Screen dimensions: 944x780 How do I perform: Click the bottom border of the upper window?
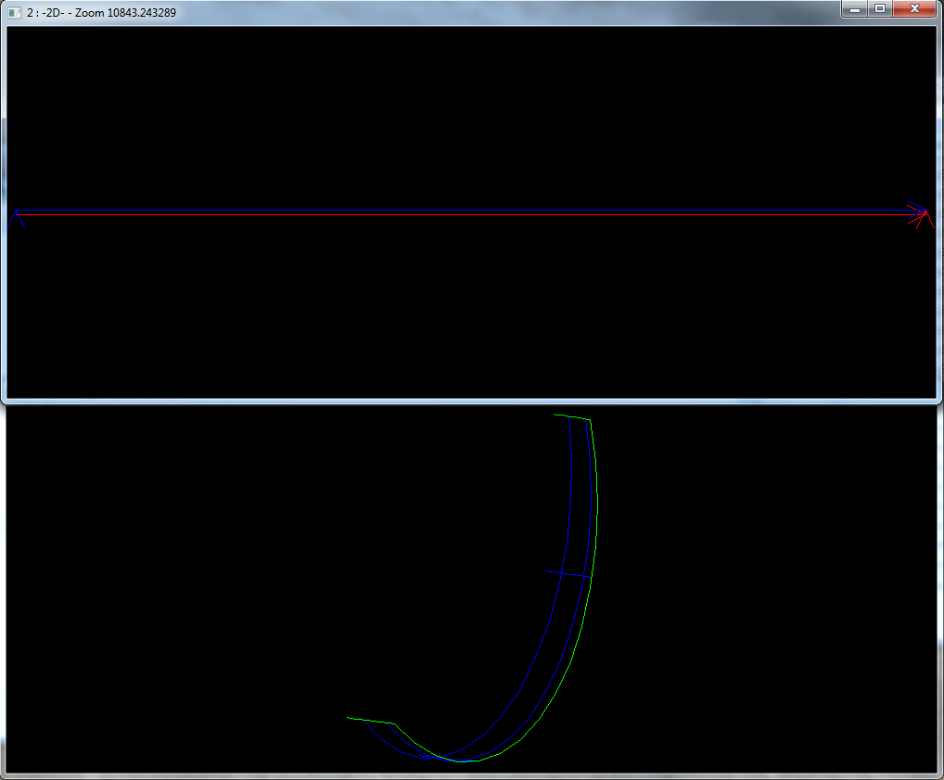click(x=464, y=401)
